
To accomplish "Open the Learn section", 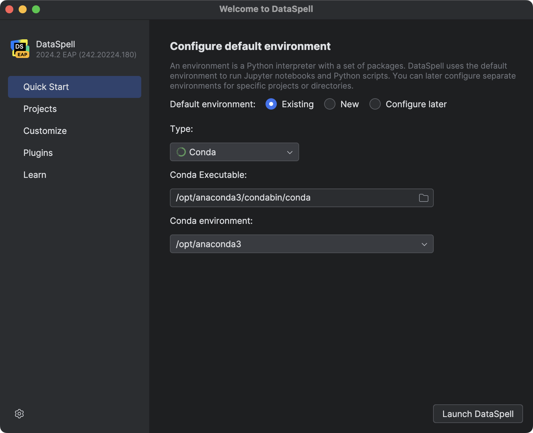I will (35, 175).
